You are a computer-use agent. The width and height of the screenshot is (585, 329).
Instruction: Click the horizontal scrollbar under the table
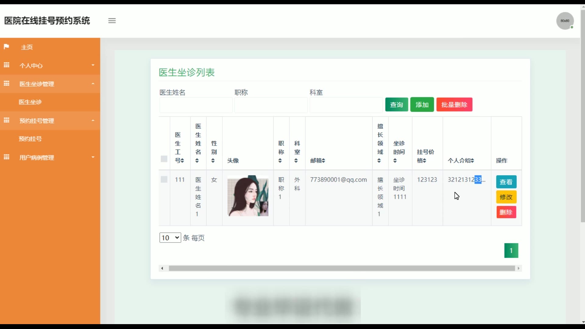point(341,268)
